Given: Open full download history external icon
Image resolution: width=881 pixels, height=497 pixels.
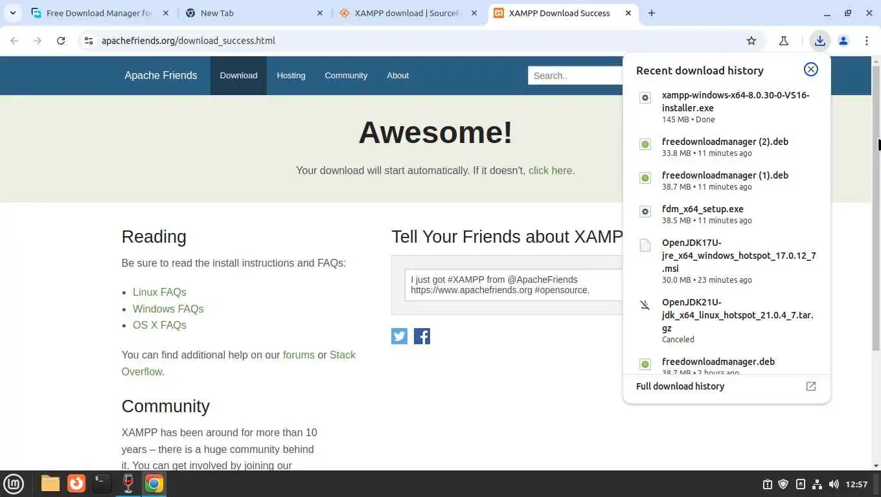Looking at the screenshot, I should tap(810, 386).
